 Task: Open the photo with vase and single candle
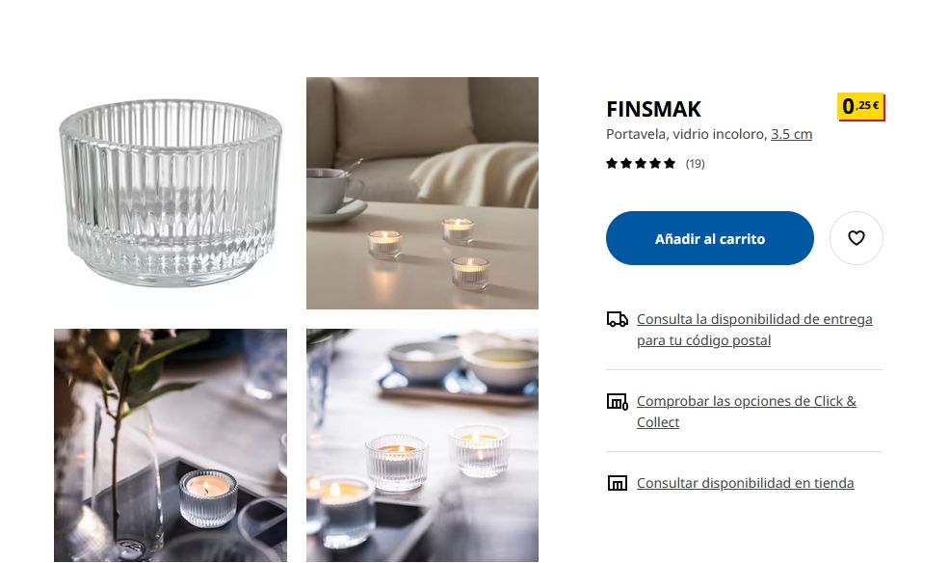click(171, 445)
